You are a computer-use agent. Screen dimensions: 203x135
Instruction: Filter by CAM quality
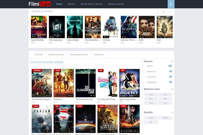[151, 118]
